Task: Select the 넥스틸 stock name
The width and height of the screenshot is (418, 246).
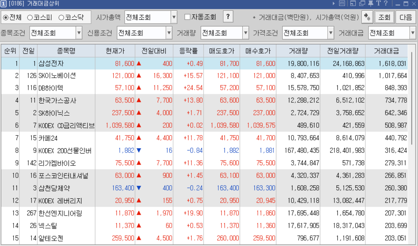Action: [x=48, y=226]
